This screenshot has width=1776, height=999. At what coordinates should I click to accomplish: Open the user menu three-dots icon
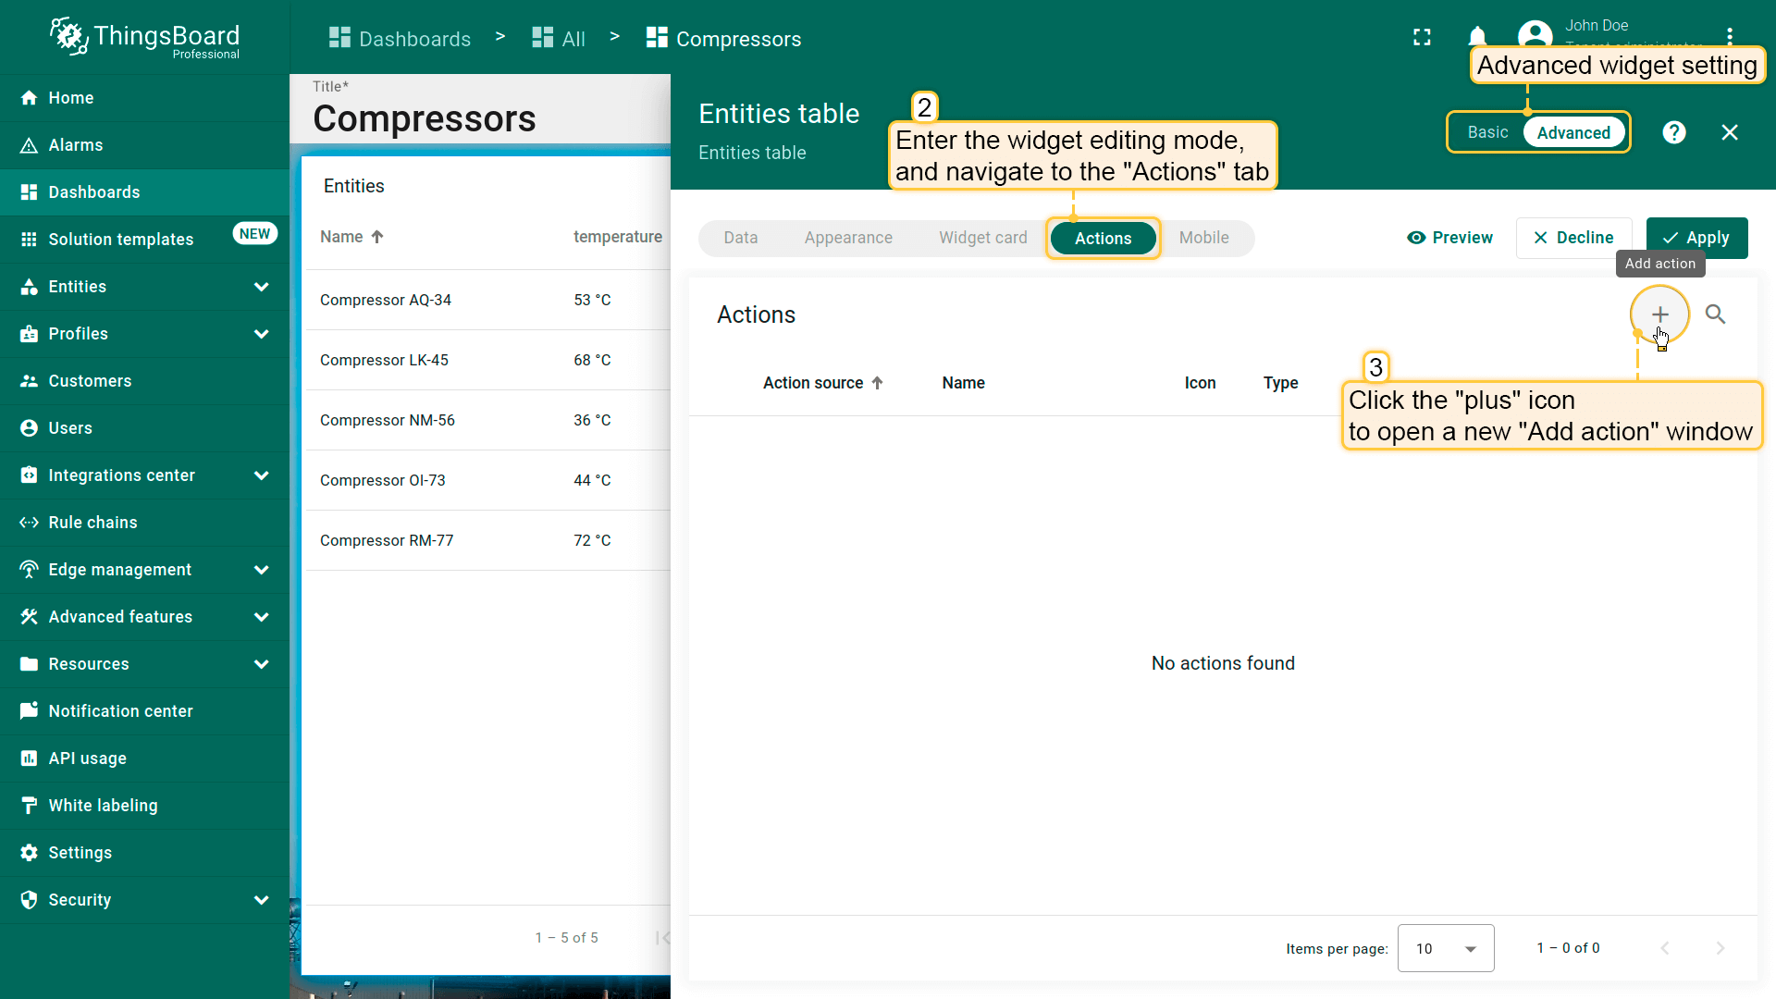pyautogui.click(x=1729, y=35)
